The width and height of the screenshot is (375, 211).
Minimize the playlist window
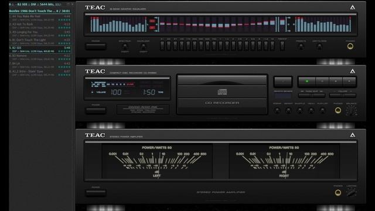point(68,4)
